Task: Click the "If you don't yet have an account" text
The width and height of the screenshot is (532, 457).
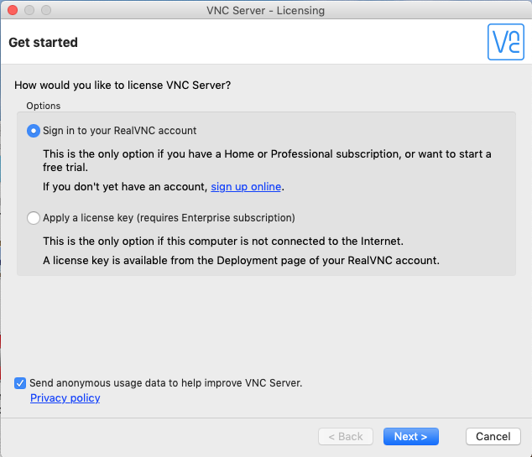Action: 126,186
